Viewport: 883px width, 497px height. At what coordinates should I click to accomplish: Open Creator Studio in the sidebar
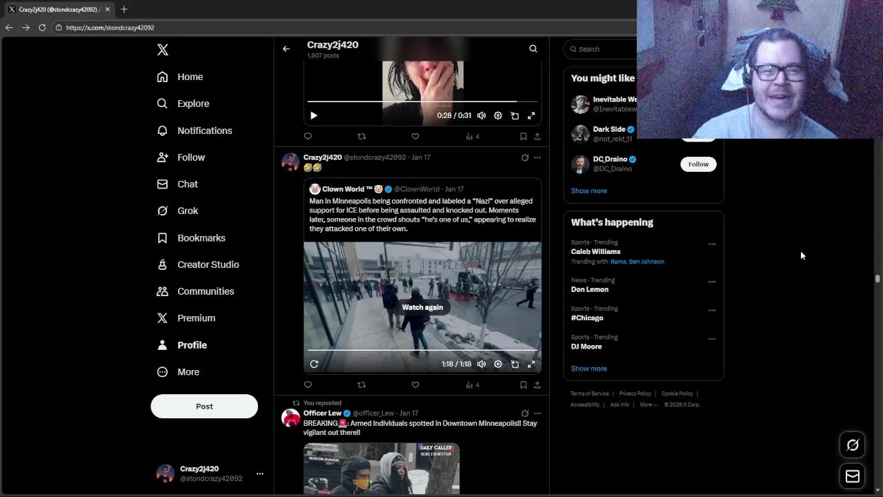point(198,264)
